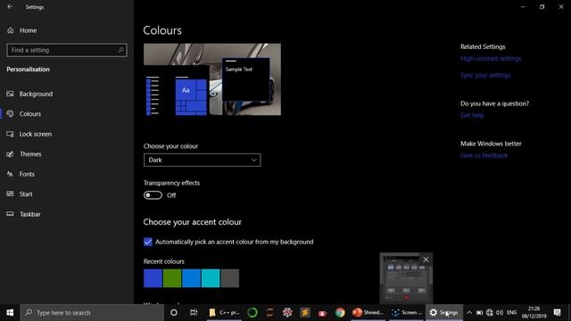Viewport: 571px width, 321px height.
Task: Open Task View on taskbar
Action: coord(194,313)
